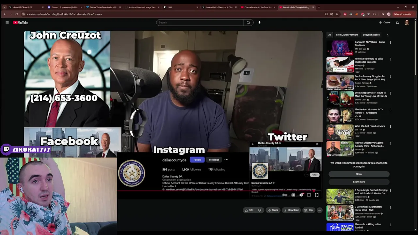The height and width of the screenshot is (235, 418).
Task: Click Undo on recommendation notice
Action: pos(359,174)
